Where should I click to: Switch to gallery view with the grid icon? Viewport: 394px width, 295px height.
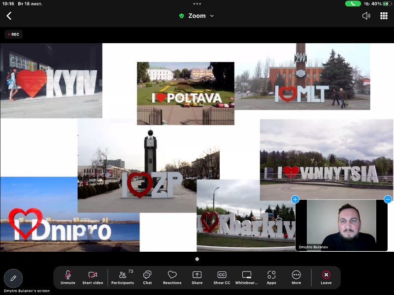tap(383, 16)
